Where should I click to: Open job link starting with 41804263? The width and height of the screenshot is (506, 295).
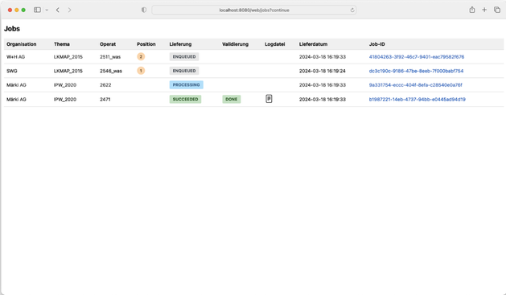(x=416, y=57)
